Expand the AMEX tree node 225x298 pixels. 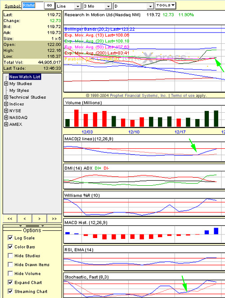click(6, 124)
